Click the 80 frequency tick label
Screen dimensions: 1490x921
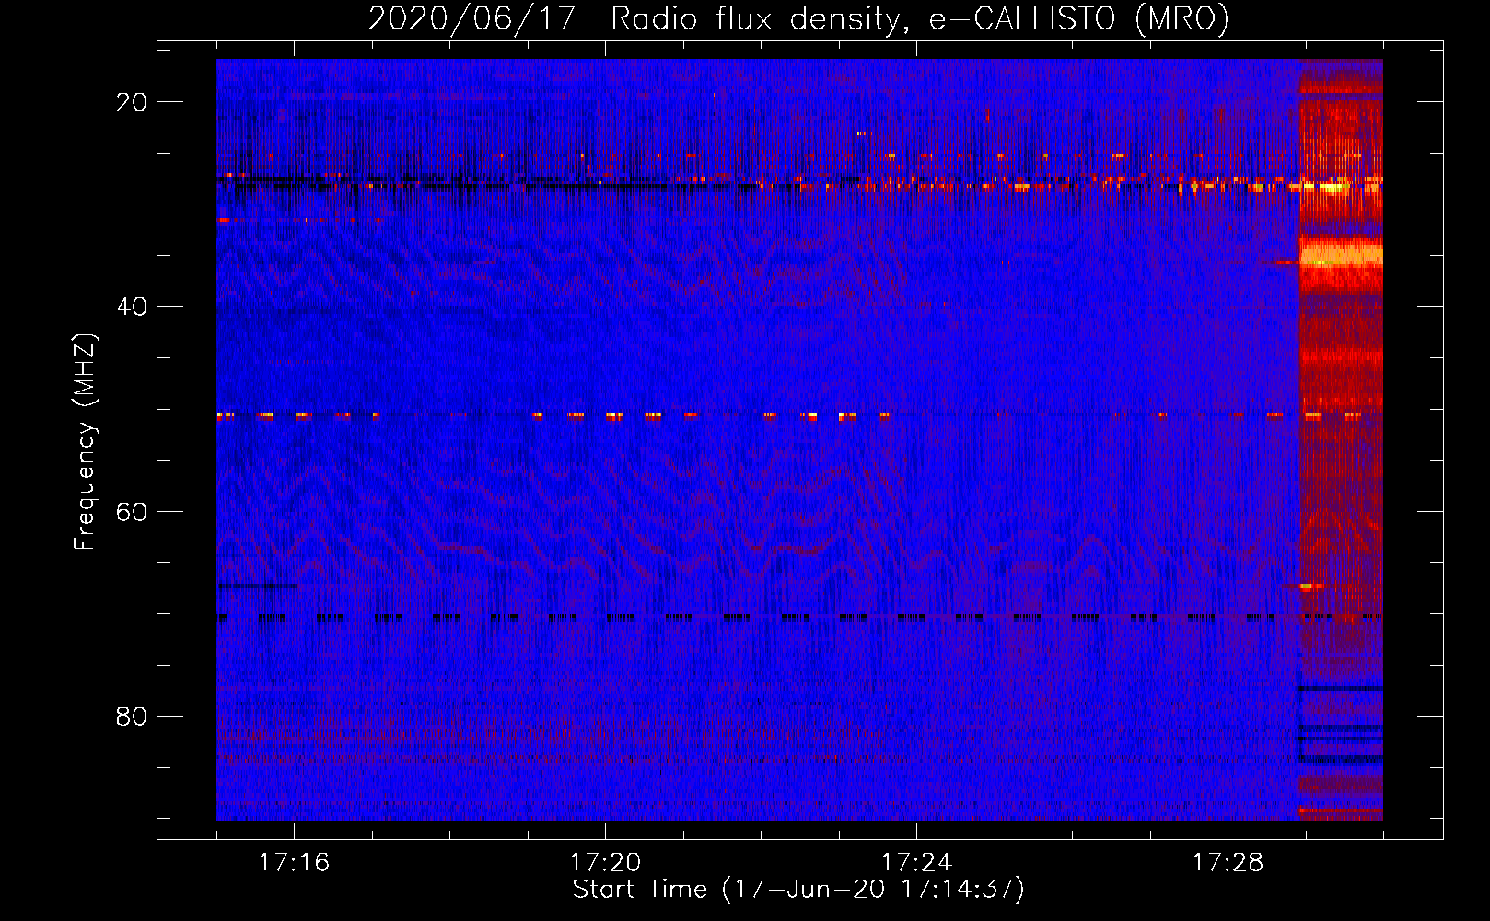132,716
